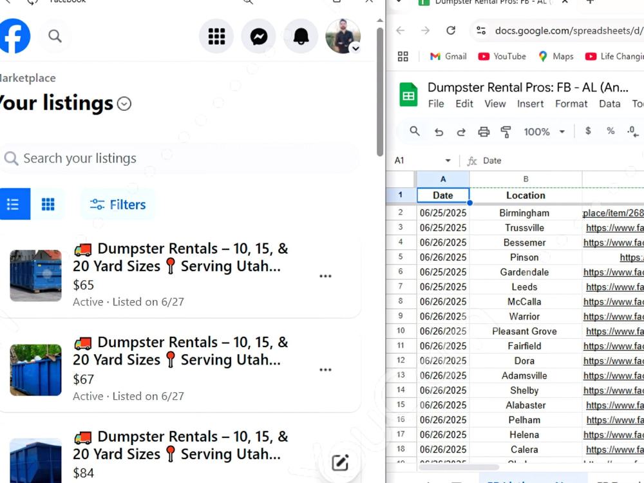Open options menu for $67 dumpster listing
This screenshot has width=644, height=483.
coord(325,370)
